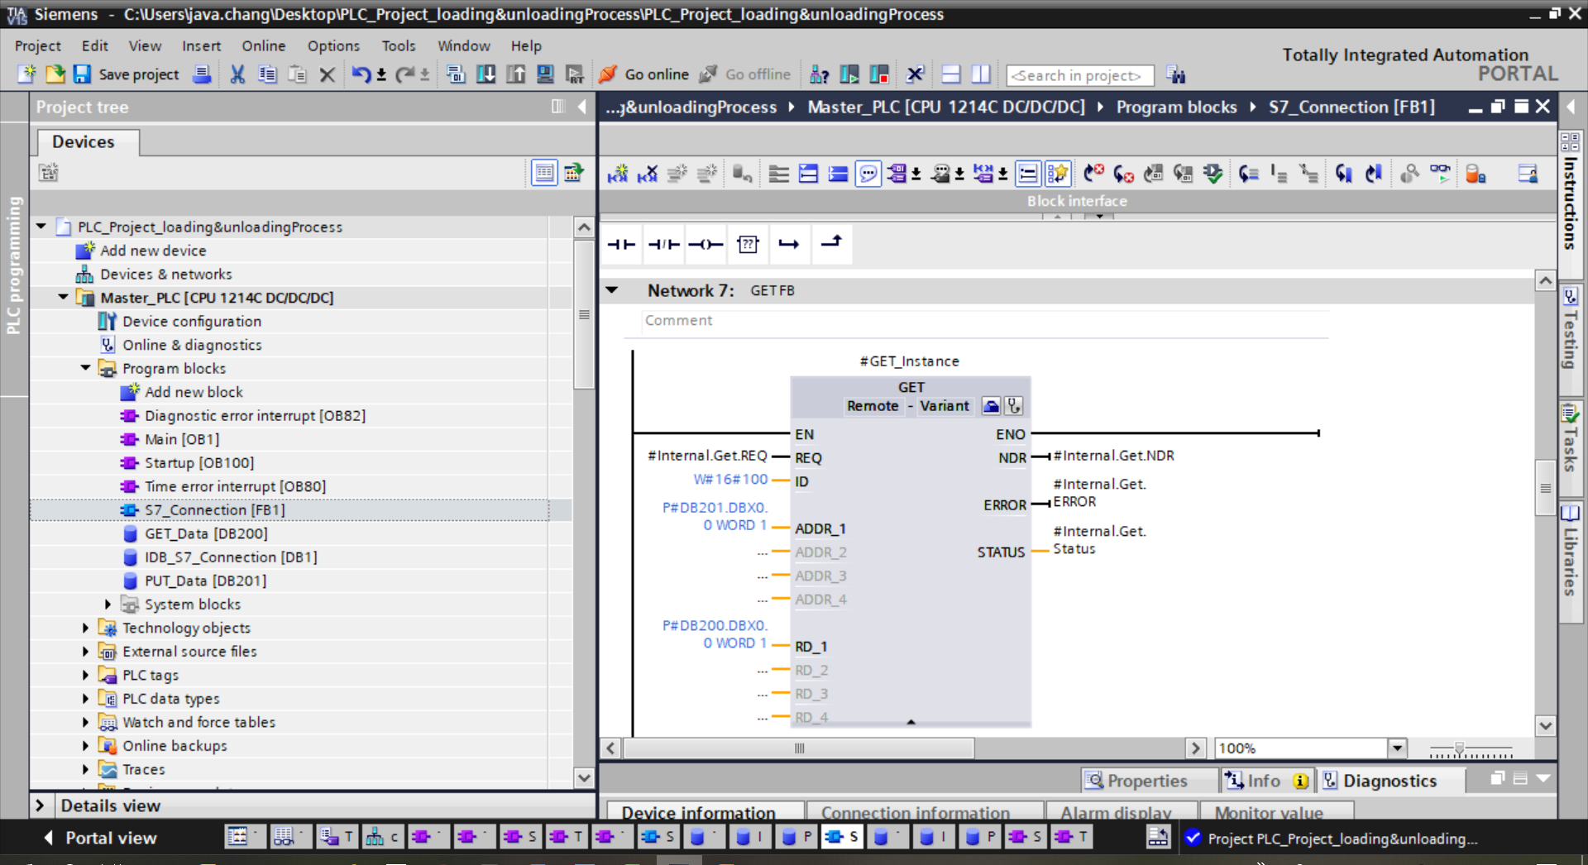Click the Print icon in main toolbar
Image resolution: width=1588 pixels, height=865 pixels.
(202, 74)
